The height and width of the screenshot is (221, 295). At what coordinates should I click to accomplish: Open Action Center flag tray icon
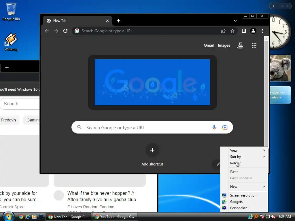coord(262,217)
